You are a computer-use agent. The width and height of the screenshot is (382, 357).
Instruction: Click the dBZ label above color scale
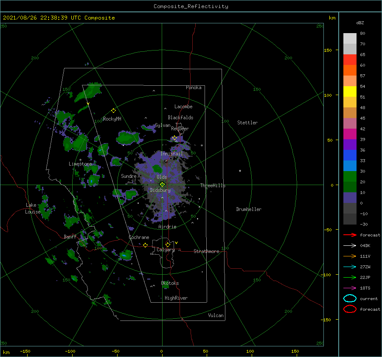pos(360,22)
